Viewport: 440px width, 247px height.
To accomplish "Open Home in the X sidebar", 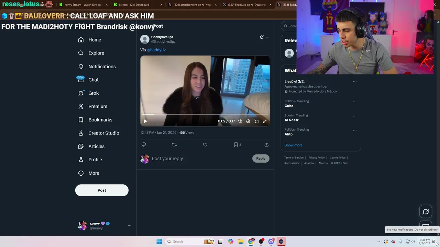I will (x=89, y=40).
